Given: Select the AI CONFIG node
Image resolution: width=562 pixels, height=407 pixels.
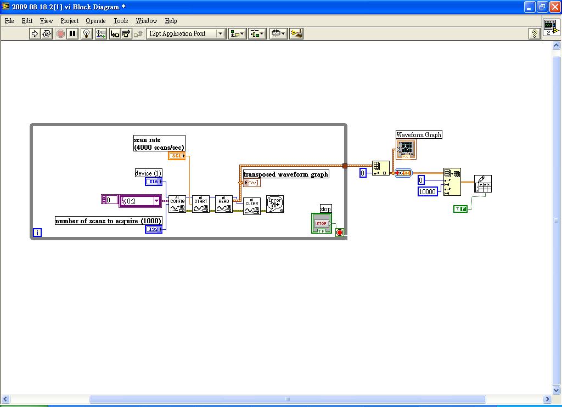Looking at the screenshot, I should tap(177, 204).
